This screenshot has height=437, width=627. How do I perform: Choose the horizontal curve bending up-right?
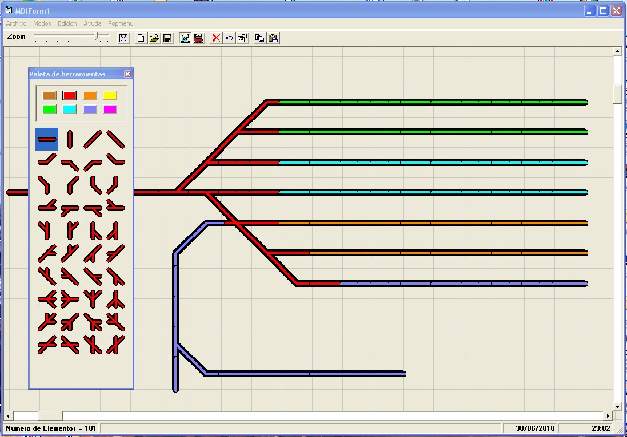[47, 160]
